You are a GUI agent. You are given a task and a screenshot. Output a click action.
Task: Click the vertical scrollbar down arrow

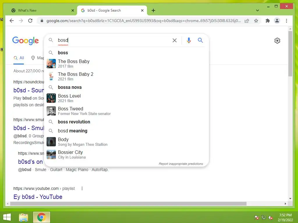pyautogui.click(x=290, y=199)
